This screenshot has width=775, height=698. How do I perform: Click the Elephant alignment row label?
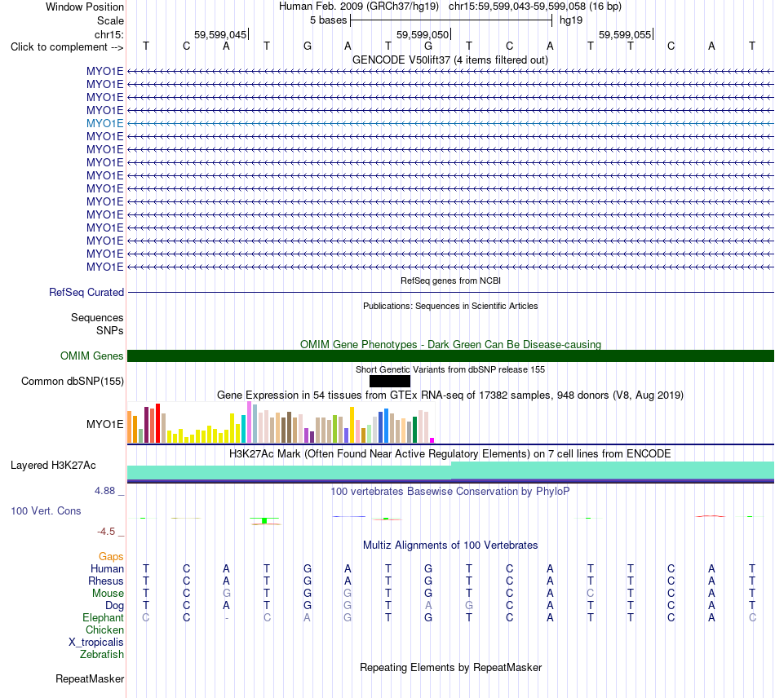[103, 618]
